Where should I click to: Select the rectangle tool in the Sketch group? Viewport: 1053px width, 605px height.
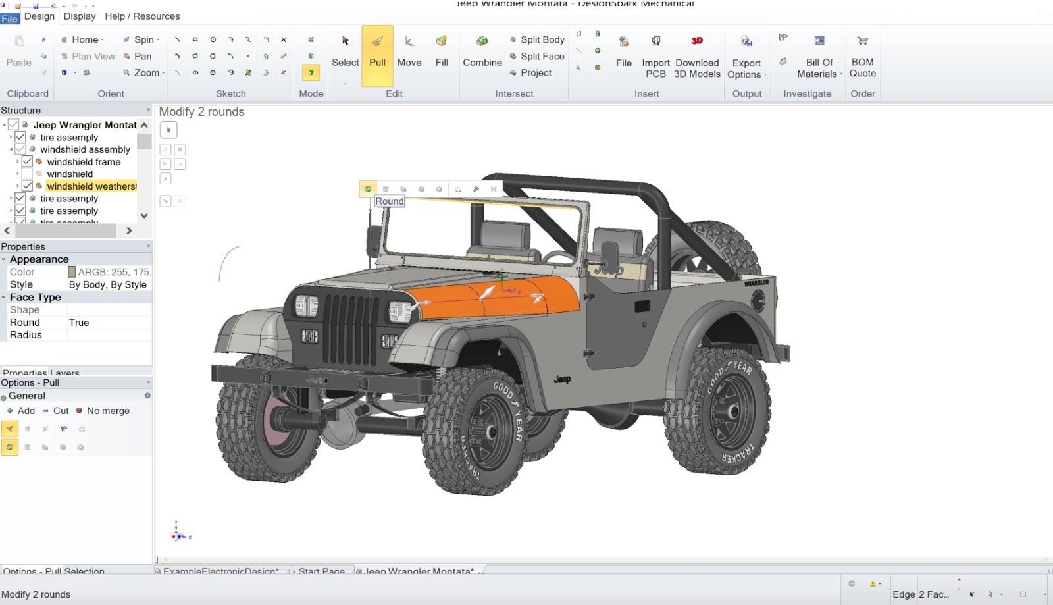(x=194, y=39)
